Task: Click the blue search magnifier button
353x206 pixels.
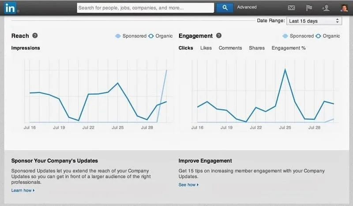Action: click(225, 7)
